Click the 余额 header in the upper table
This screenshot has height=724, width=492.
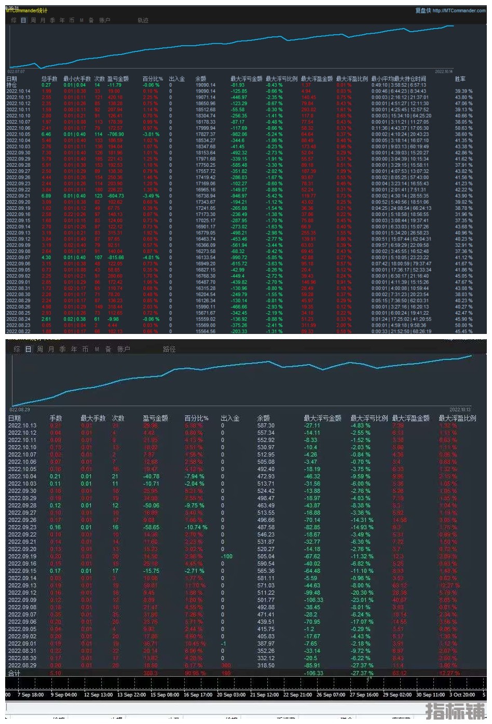201,79
